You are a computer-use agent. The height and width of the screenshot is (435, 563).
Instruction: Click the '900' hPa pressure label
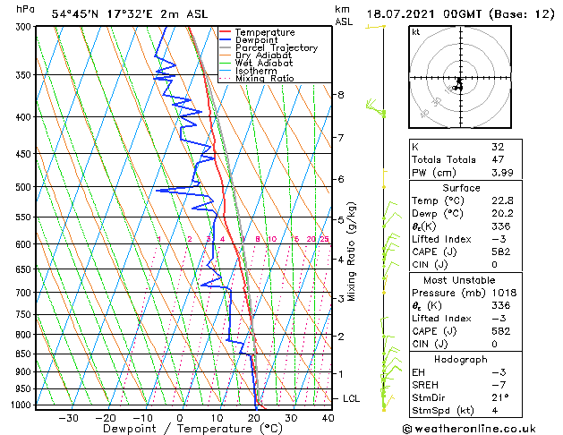(25, 371)
